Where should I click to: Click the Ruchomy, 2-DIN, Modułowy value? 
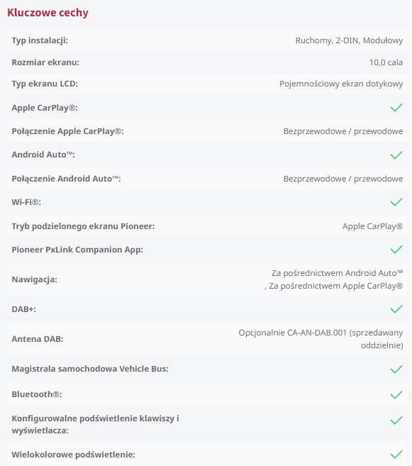(x=349, y=40)
